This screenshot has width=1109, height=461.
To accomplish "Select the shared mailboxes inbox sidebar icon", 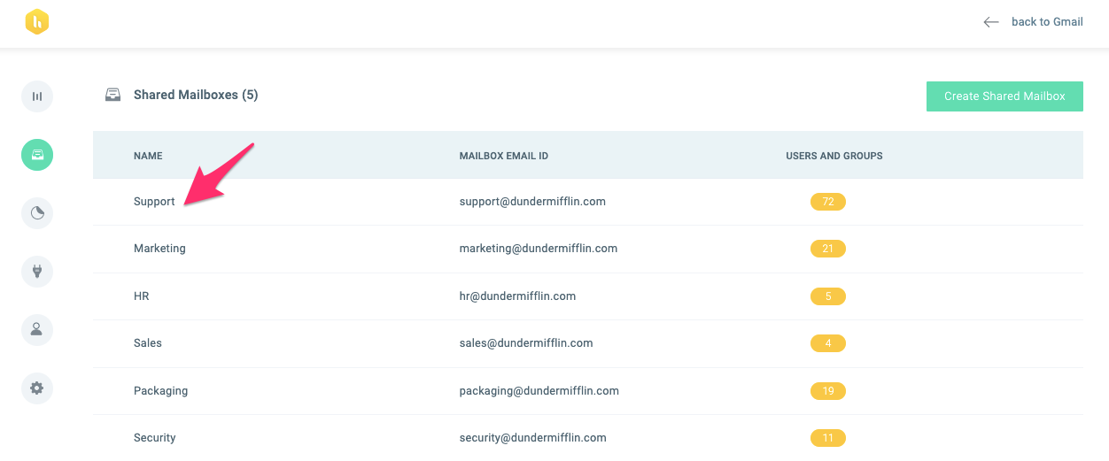I will [x=37, y=155].
